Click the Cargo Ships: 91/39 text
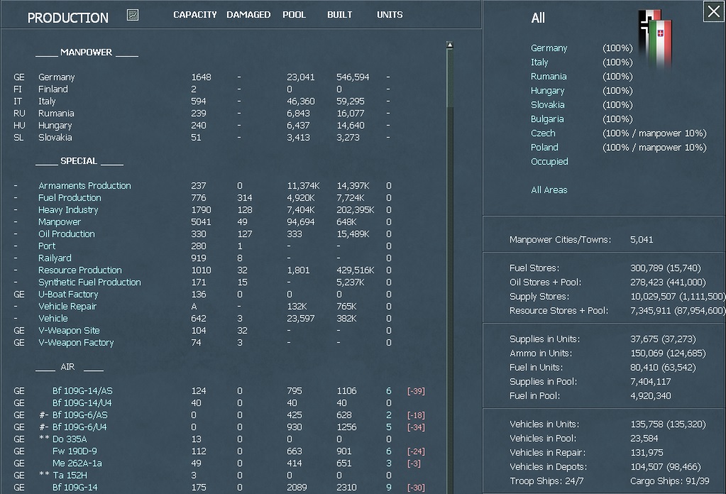726x494 pixels. click(x=669, y=481)
